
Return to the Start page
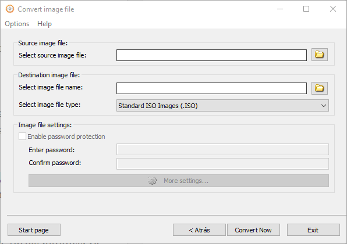[34, 230]
